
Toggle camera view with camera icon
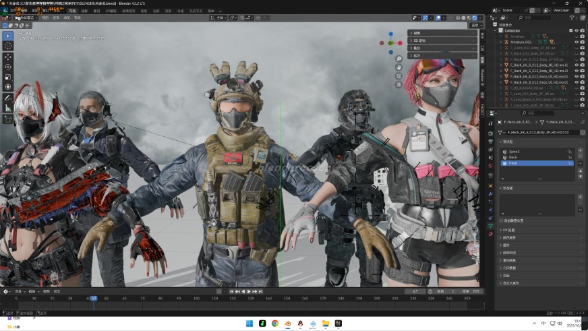pos(399,76)
